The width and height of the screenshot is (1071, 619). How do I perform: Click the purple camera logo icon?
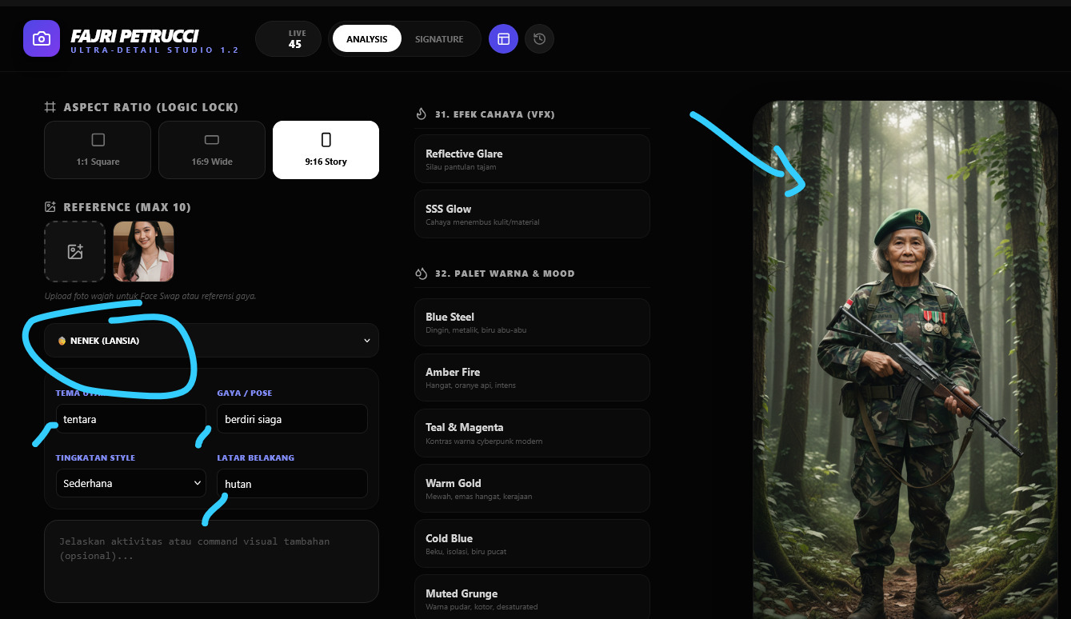[42, 38]
